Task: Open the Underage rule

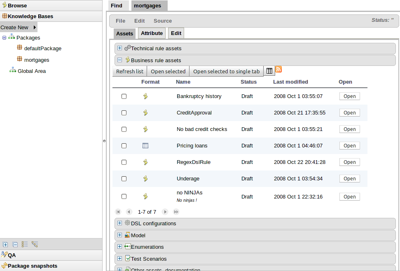Action: point(349,179)
